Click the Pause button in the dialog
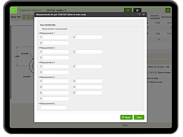Image resolution: width=183 pixels, height=137 pixels. (126, 117)
